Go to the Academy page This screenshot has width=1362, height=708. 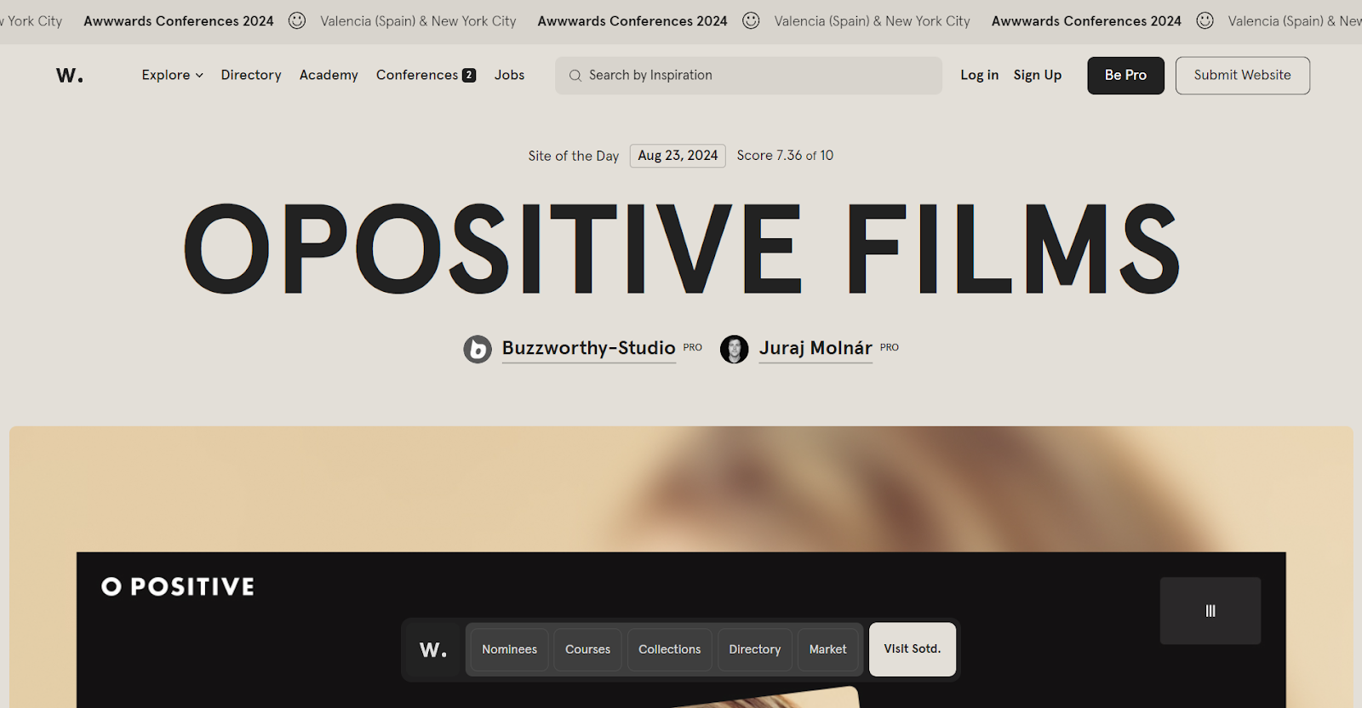pyautogui.click(x=329, y=75)
